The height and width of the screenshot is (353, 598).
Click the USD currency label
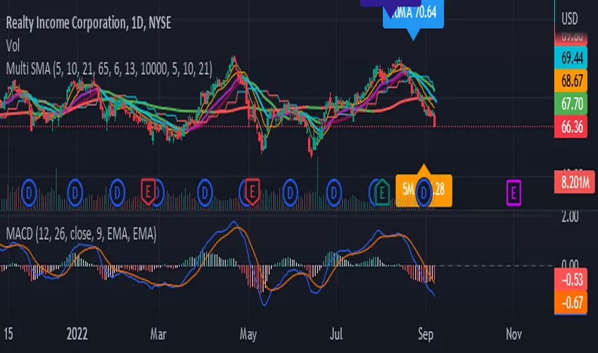point(569,19)
